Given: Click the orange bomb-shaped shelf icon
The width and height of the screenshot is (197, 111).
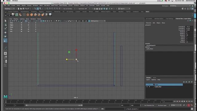Looking at the screenshot, I should pos(43,15).
